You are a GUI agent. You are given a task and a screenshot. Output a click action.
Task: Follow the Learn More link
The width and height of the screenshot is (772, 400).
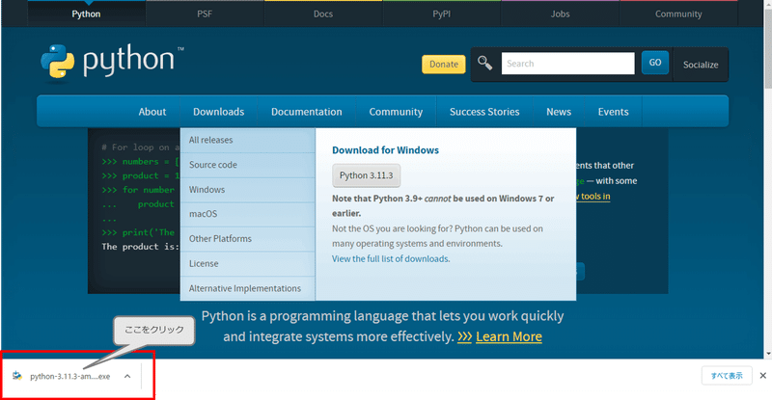tap(510, 336)
